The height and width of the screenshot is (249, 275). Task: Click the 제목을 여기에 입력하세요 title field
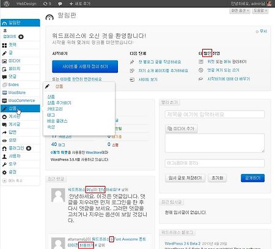point(215,114)
